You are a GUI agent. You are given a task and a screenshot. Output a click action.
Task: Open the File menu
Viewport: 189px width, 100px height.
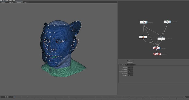coord(1,1)
